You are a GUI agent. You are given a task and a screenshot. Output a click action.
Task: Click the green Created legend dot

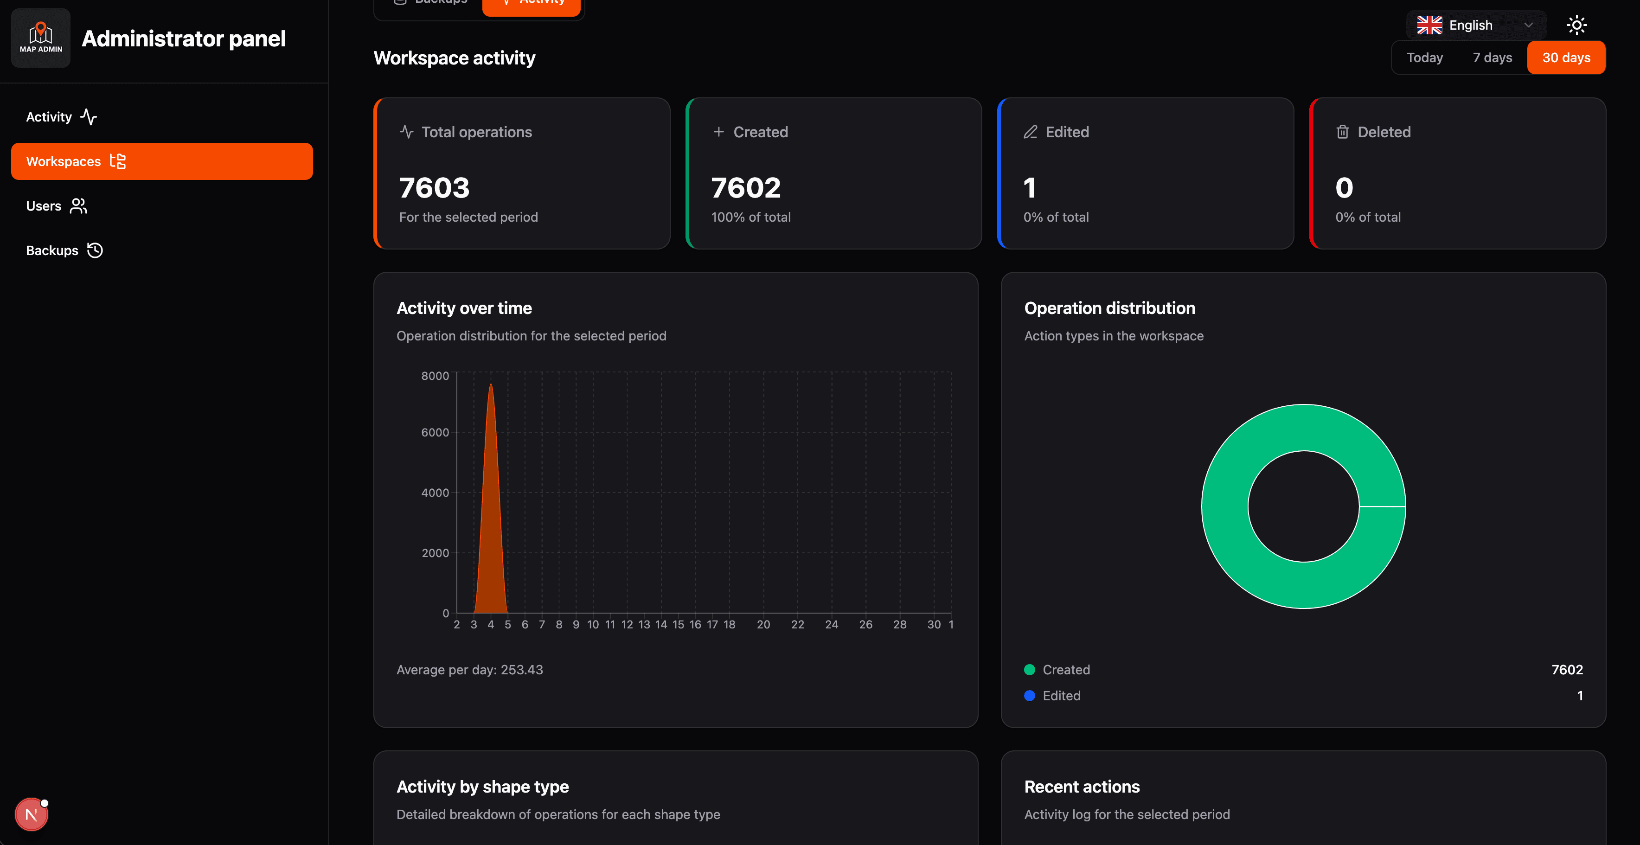[1030, 669]
